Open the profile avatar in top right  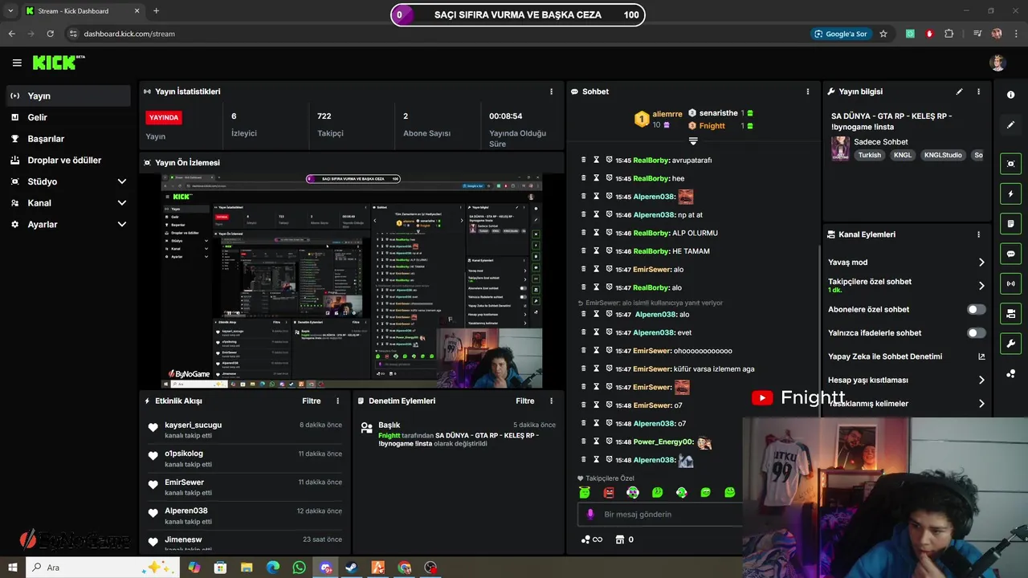pyautogui.click(x=997, y=63)
